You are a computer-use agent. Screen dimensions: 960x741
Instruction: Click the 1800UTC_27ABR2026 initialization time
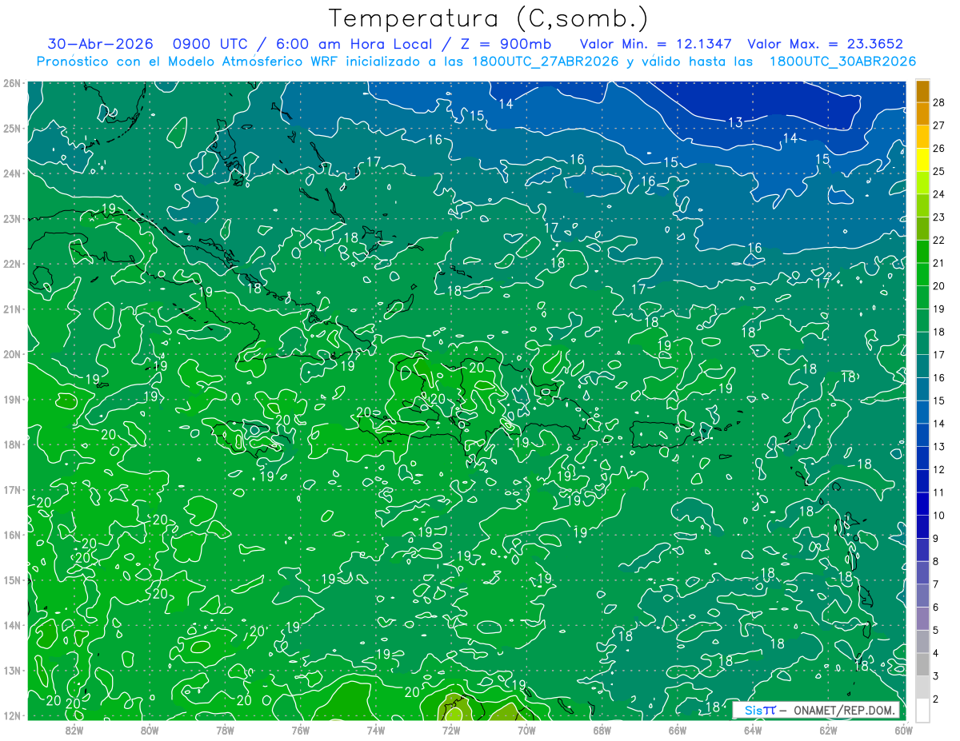coord(546,62)
